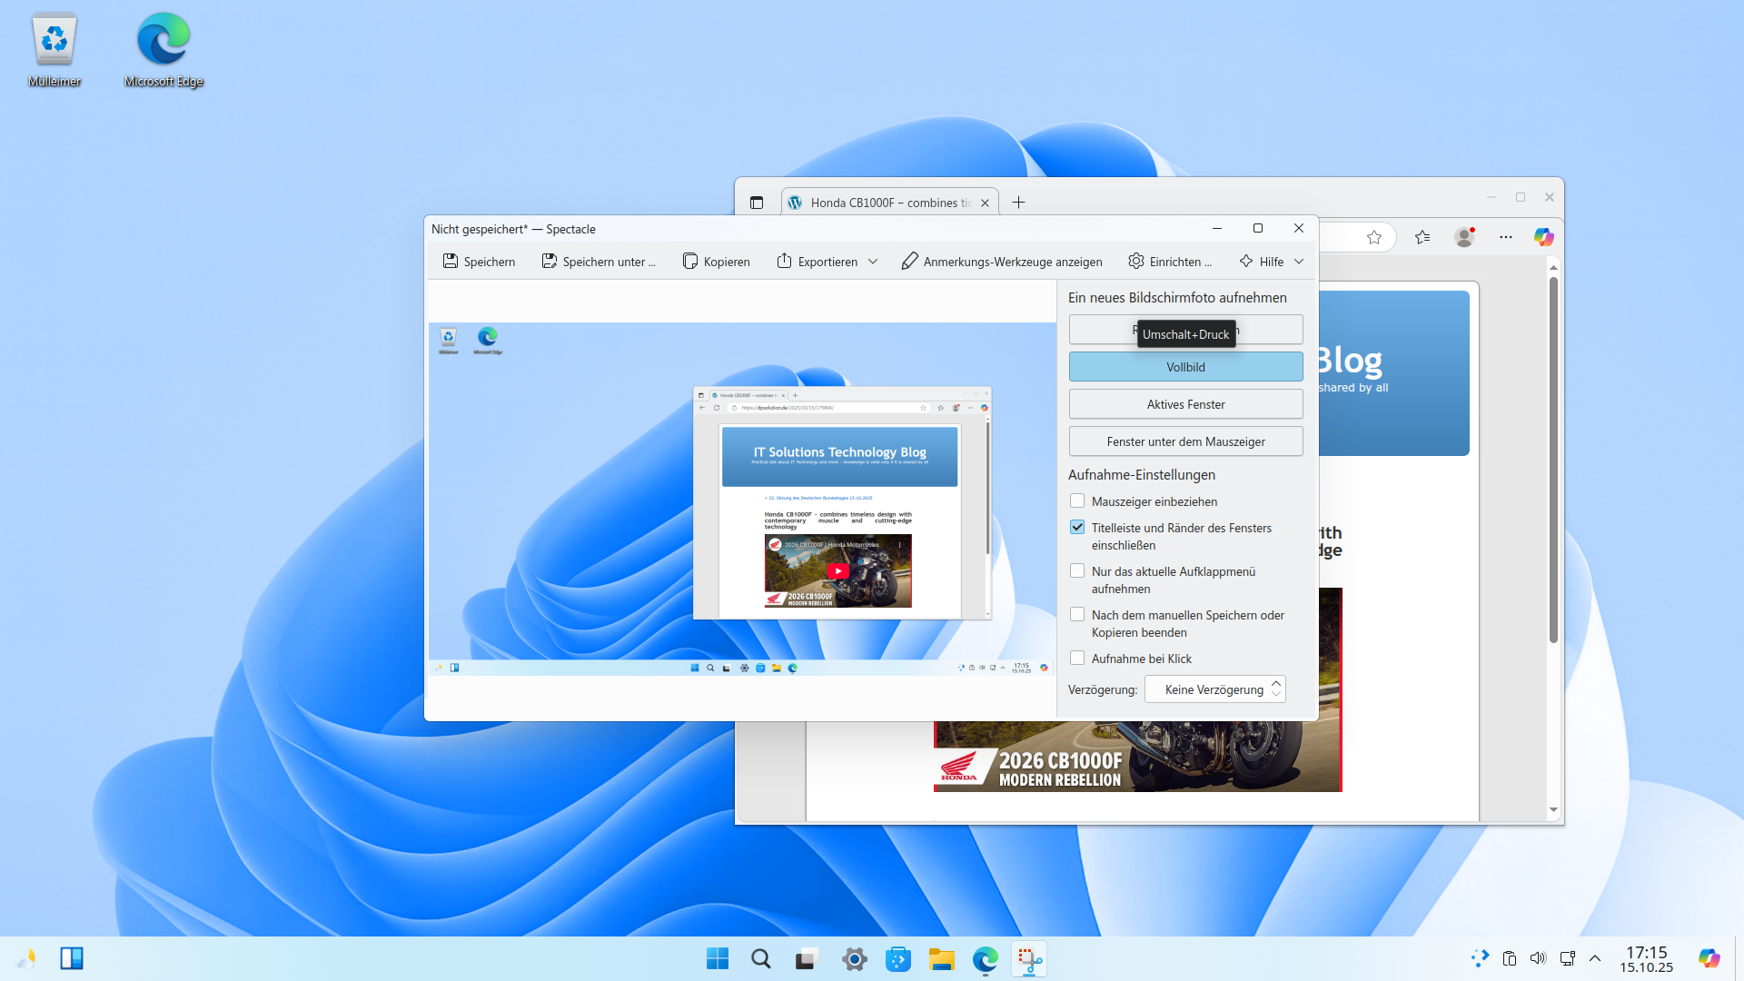The height and width of the screenshot is (981, 1744).
Task: Click the Speichern save icon
Action: [x=451, y=262]
